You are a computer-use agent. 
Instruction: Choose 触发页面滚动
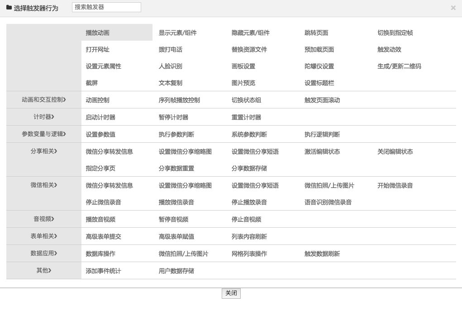click(322, 100)
